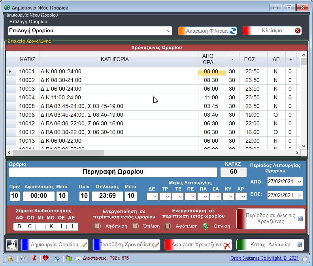Toggle Όπλιση for εντός ωραρίου activation
Screen dimensions: 313x266
135,226
